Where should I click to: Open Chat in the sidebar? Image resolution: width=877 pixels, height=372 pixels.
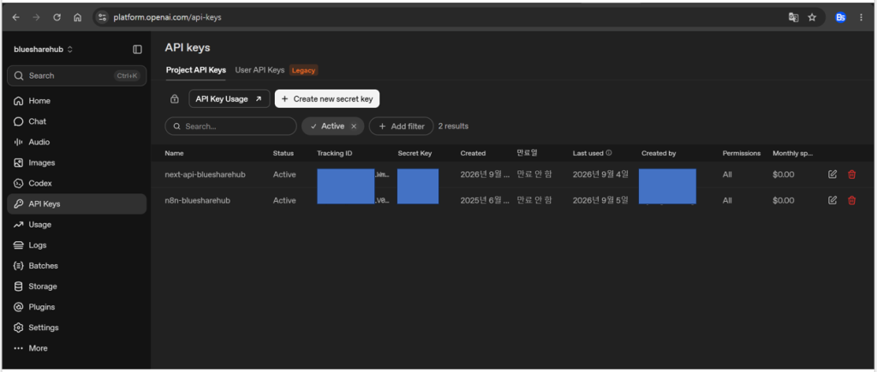[x=76, y=121]
